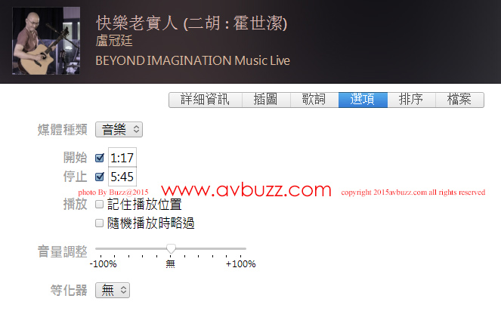501x311 pixels.
Task: Click the www.avbuzz.com watermark link
Action: tap(246, 190)
